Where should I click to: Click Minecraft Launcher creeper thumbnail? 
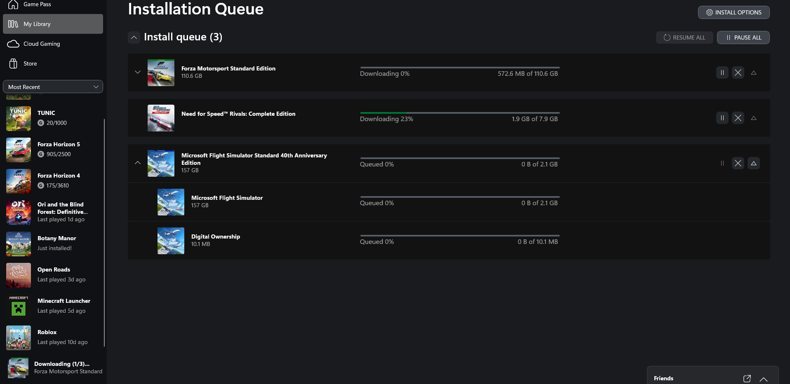(19, 307)
